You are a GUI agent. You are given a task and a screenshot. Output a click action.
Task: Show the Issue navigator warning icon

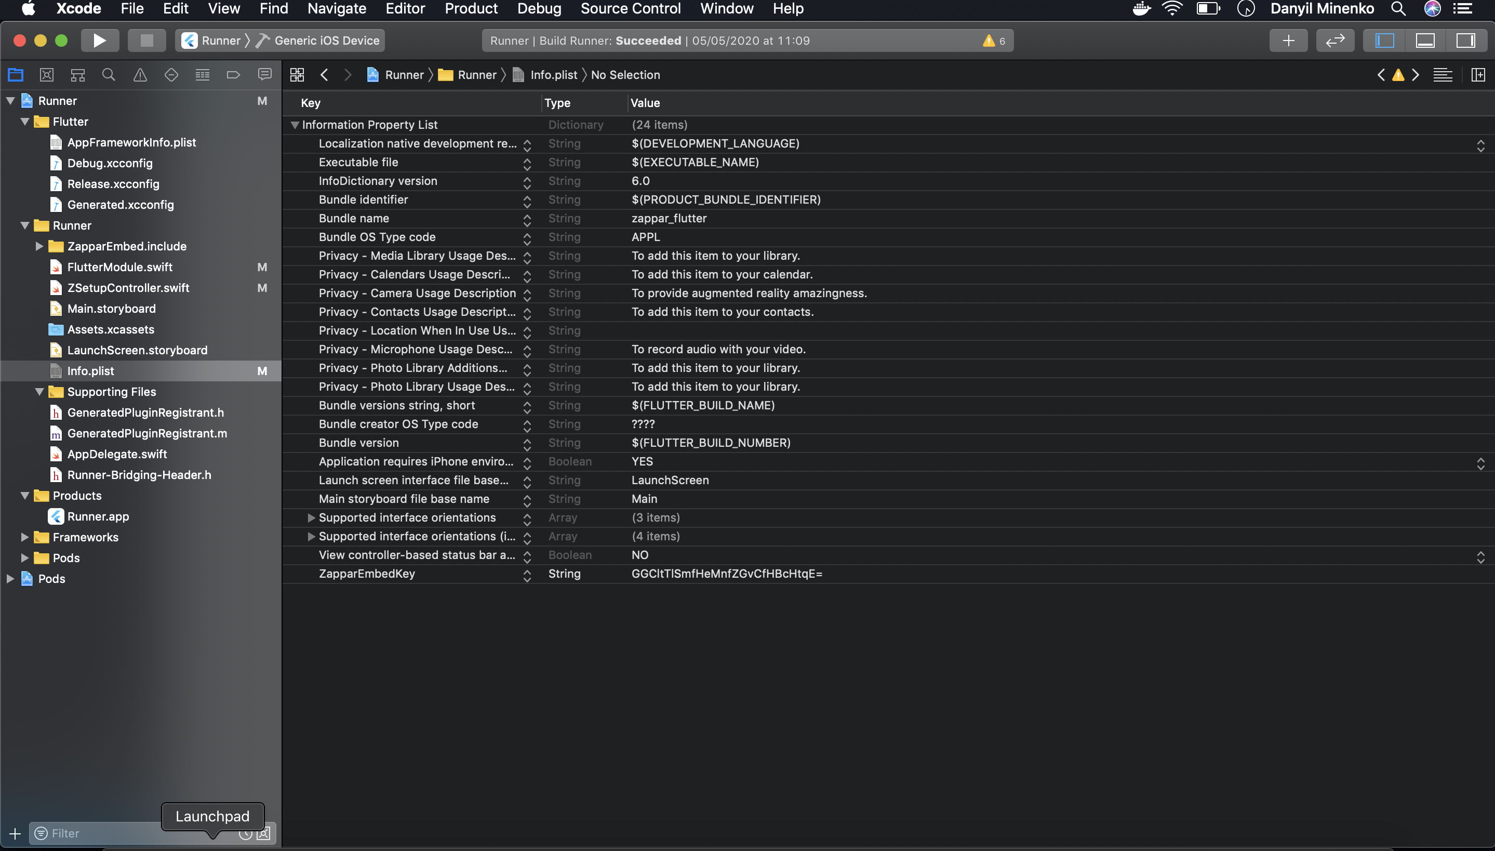pyautogui.click(x=140, y=75)
